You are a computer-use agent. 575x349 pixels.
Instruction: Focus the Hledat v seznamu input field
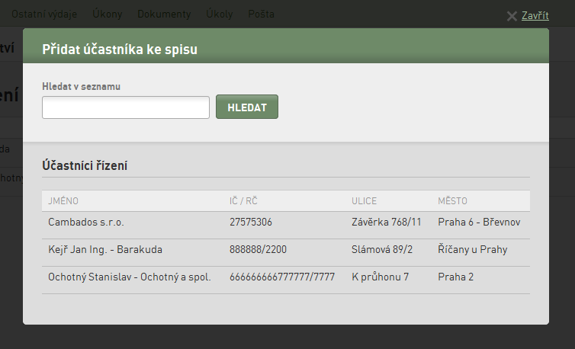(x=126, y=107)
